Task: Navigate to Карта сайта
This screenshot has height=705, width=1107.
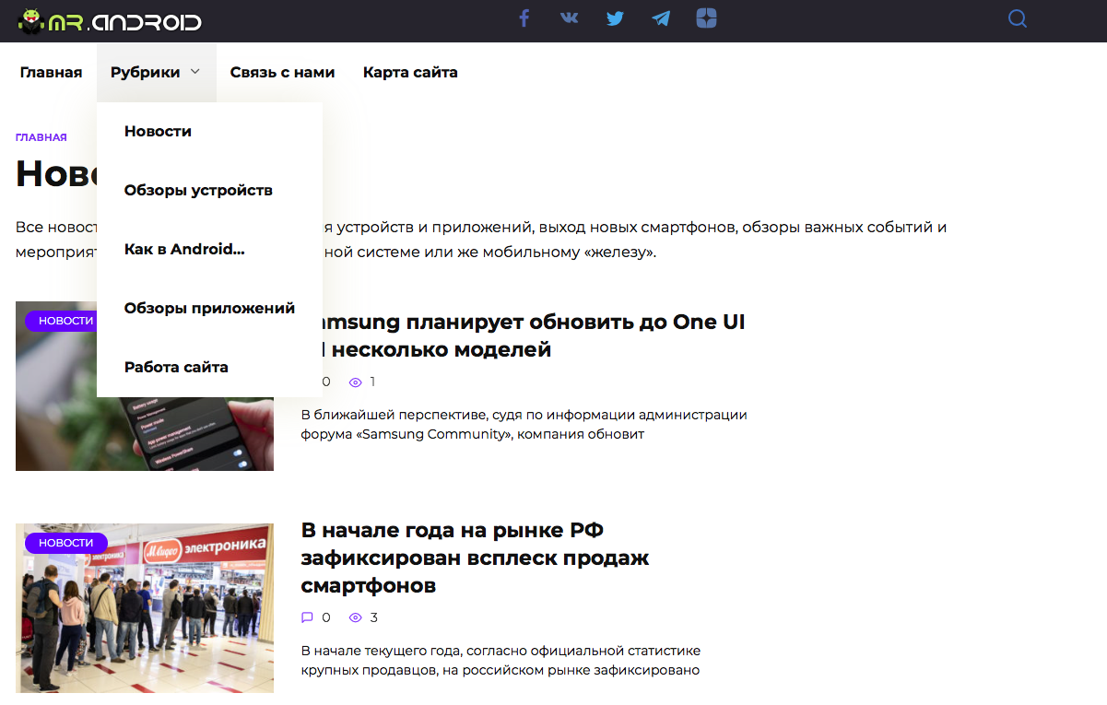Action: [x=410, y=73]
